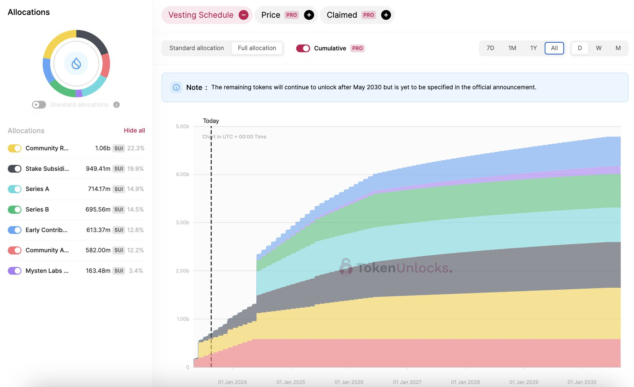
Task: Click the 949.41m Stake Subsidi... amount
Action: click(x=98, y=169)
